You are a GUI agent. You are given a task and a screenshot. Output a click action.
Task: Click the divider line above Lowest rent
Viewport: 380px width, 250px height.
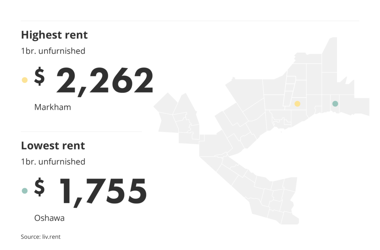coord(81,132)
